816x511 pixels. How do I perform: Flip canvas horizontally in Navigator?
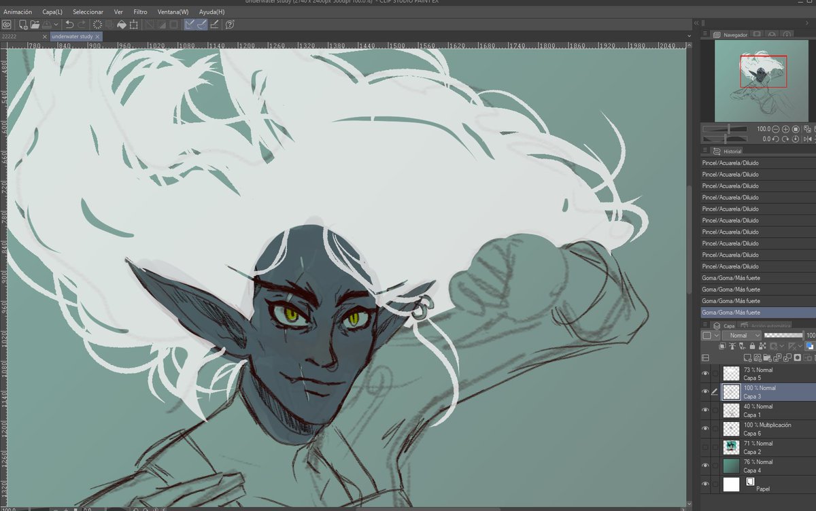click(x=807, y=139)
